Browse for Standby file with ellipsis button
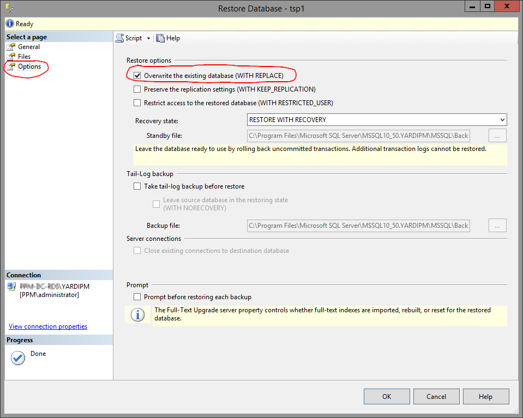 [497, 136]
